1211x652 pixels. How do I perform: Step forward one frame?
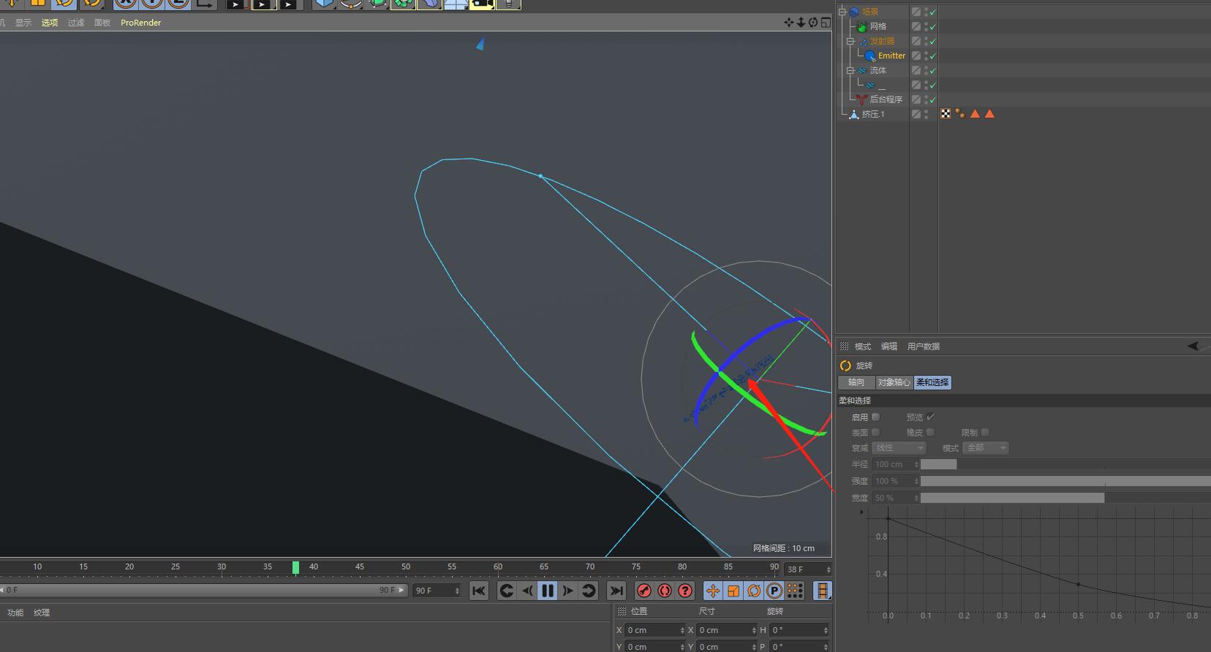point(567,591)
